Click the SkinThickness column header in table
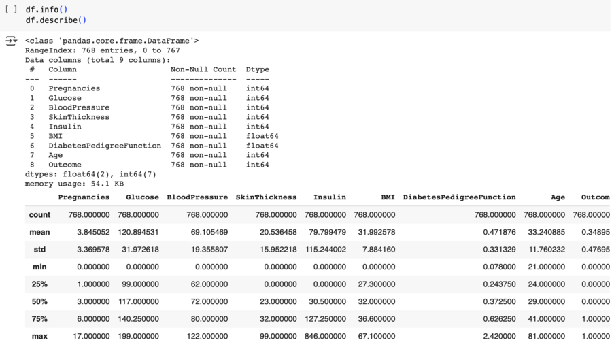The width and height of the screenshot is (612, 349). (266, 197)
